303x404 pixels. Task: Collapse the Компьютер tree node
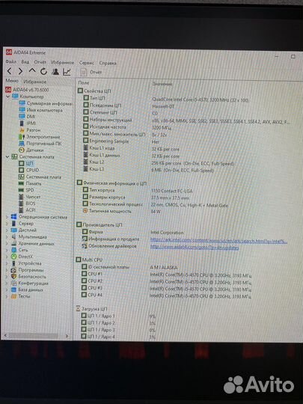(7, 97)
